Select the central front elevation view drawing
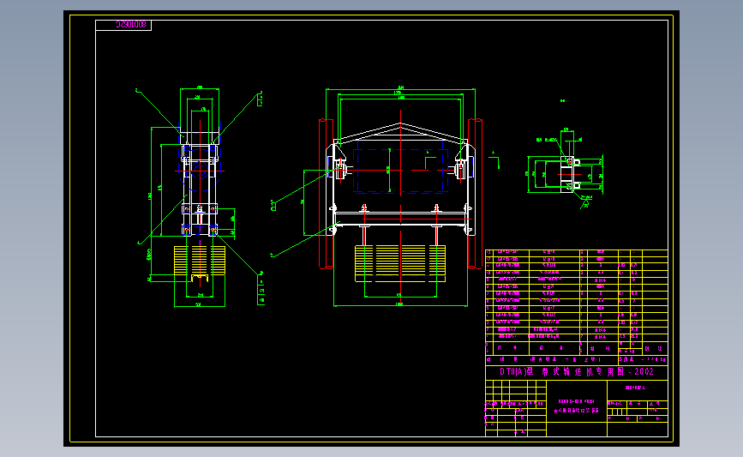This screenshot has height=457, width=743. click(x=400, y=196)
